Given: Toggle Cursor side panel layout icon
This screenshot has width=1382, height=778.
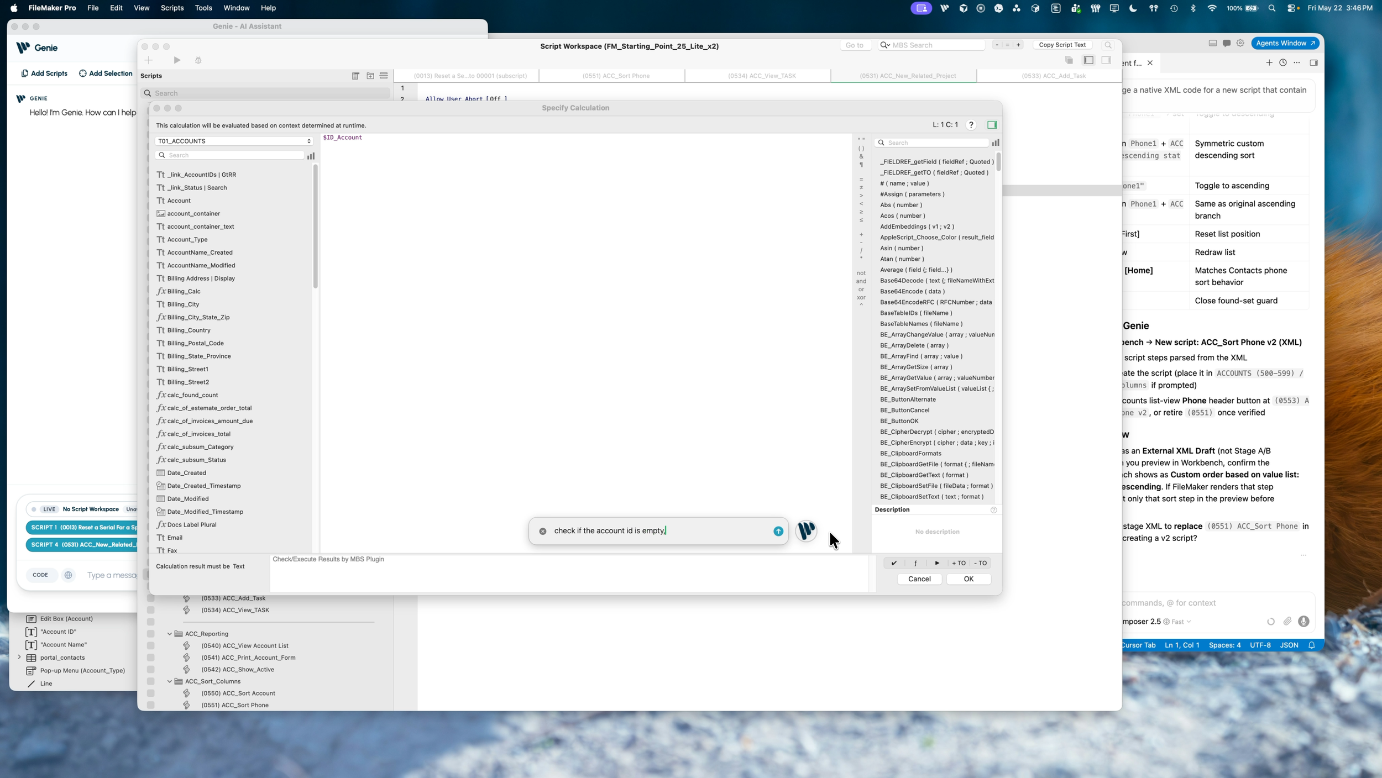Looking at the screenshot, I should 1313,62.
